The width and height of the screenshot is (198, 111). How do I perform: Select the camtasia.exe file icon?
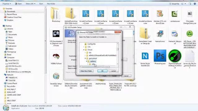tap(175, 14)
